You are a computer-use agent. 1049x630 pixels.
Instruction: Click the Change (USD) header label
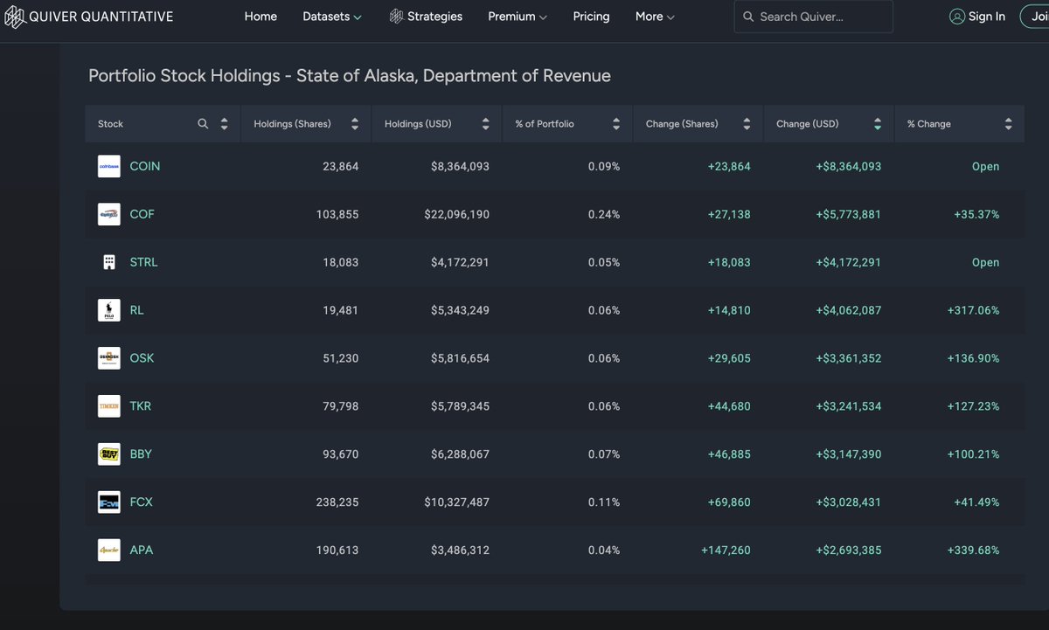click(x=807, y=124)
